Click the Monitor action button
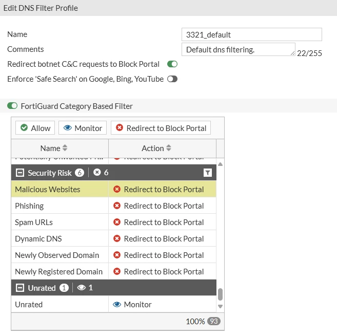337x335 pixels. click(83, 128)
